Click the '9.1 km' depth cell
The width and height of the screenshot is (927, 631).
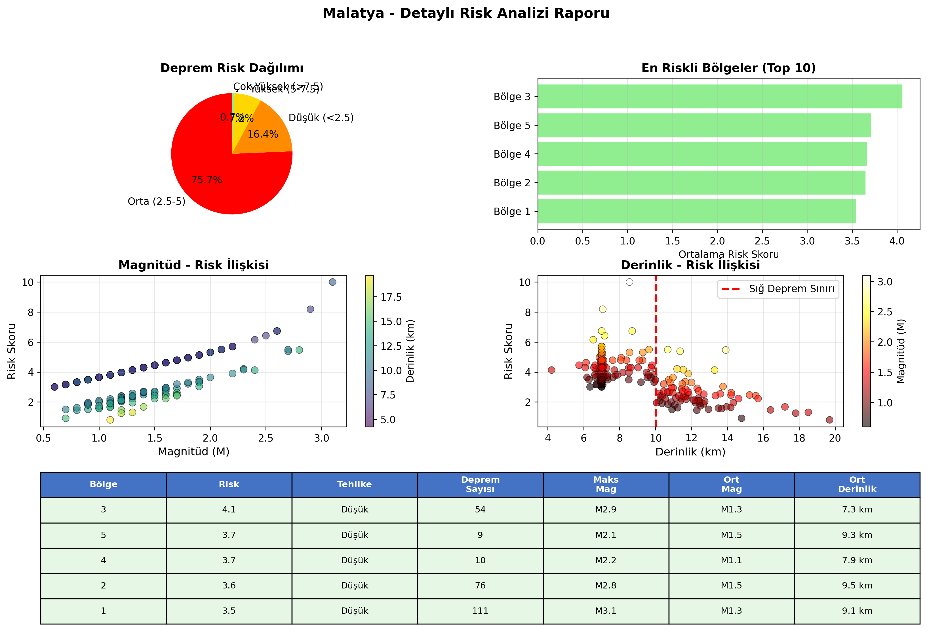click(x=857, y=611)
